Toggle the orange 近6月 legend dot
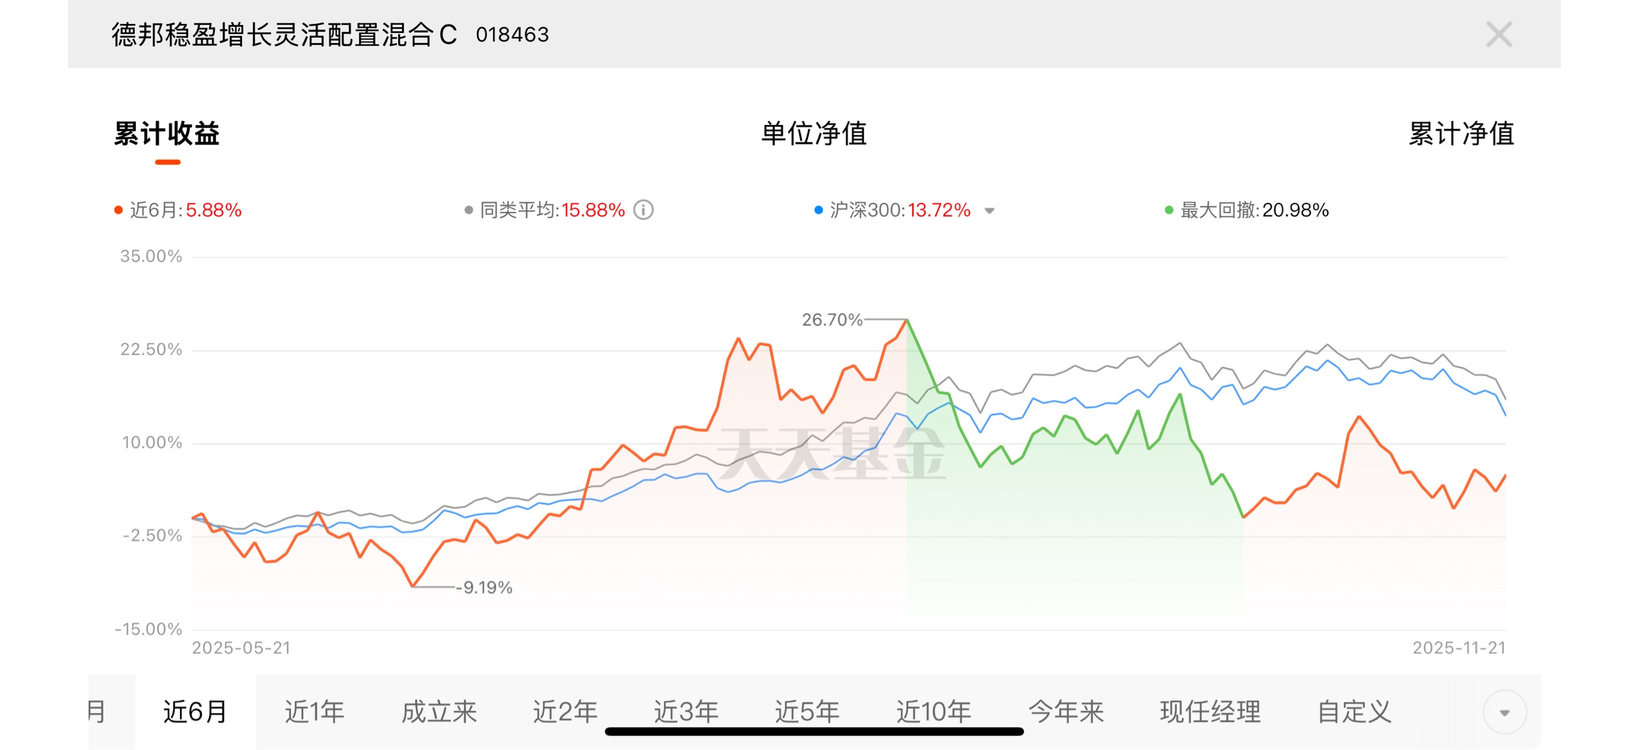Viewport: 1629px width, 750px height. [118, 210]
